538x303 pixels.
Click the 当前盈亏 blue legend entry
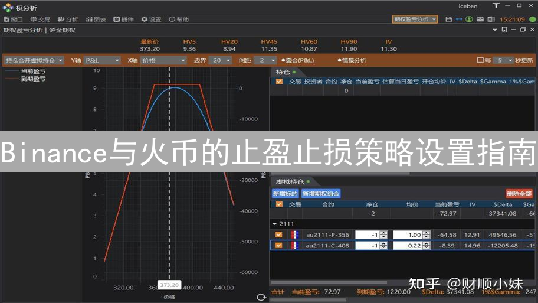click(25, 71)
